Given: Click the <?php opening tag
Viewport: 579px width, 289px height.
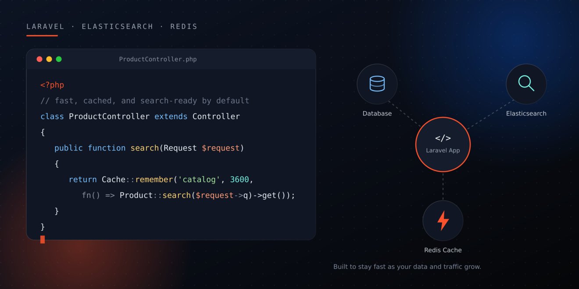Looking at the screenshot, I should click(x=52, y=85).
